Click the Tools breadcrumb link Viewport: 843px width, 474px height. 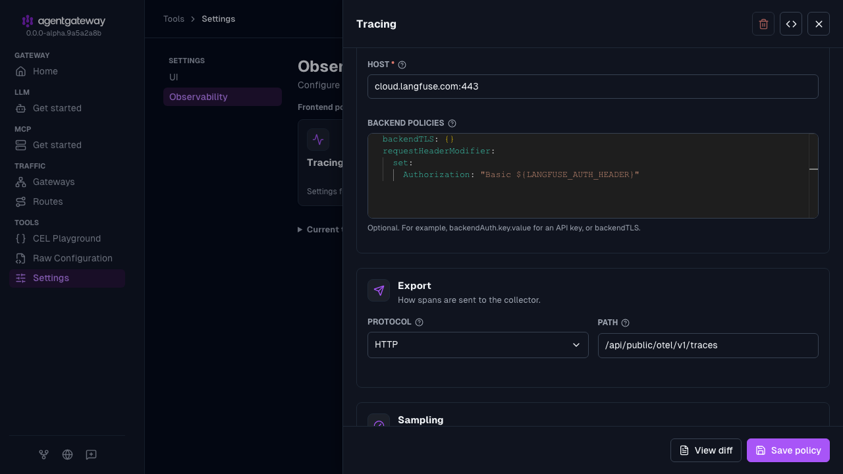click(x=174, y=19)
